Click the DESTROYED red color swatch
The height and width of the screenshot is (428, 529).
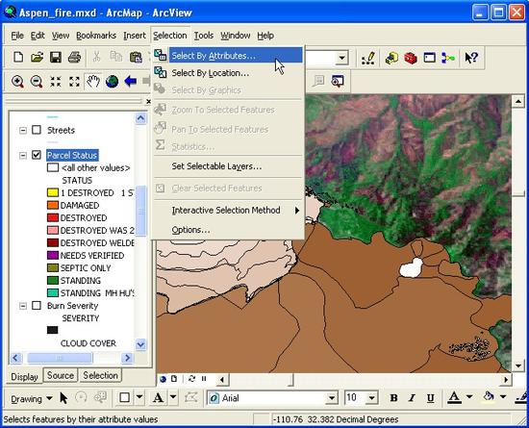(53, 218)
